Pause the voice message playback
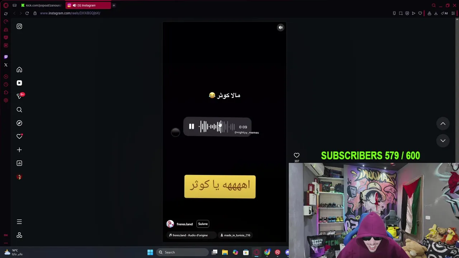Image resolution: width=459 pixels, height=258 pixels. point(191,126)
